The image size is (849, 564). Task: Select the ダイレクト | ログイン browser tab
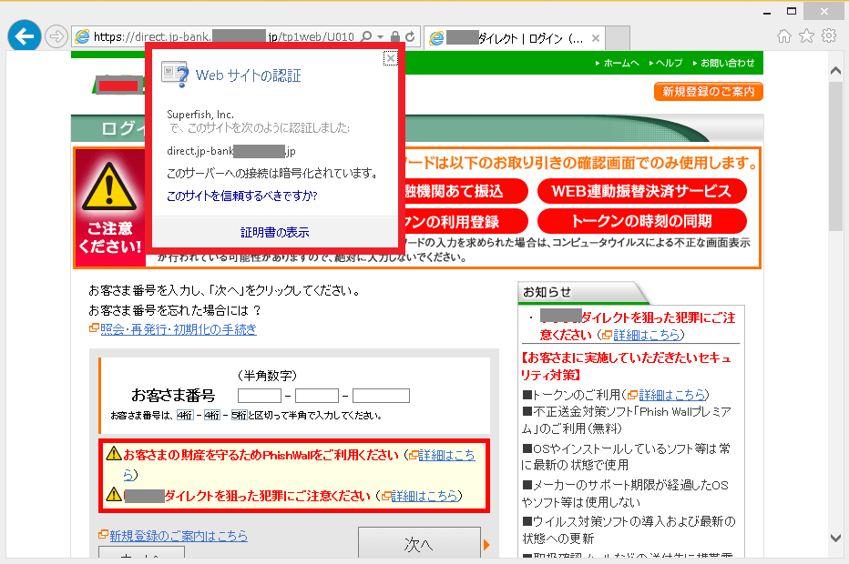coord(515,38)
